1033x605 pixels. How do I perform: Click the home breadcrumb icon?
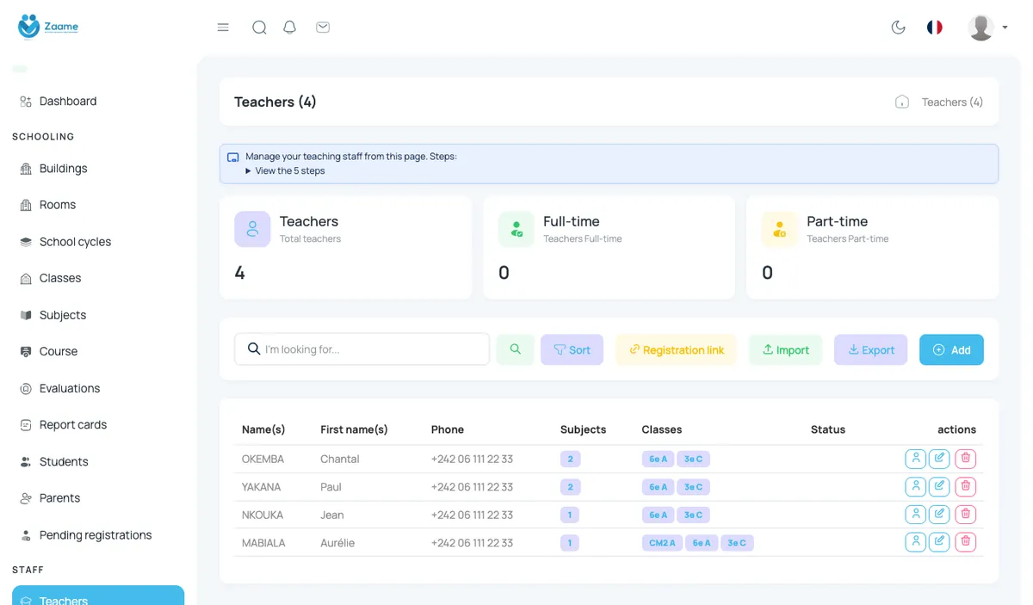click(x=902, y=102)
